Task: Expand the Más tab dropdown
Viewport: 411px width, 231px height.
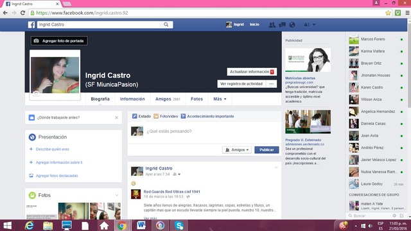Action: [220, 99]
